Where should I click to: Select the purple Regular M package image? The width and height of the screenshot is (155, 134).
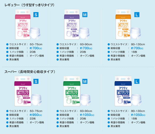(72, 25)
